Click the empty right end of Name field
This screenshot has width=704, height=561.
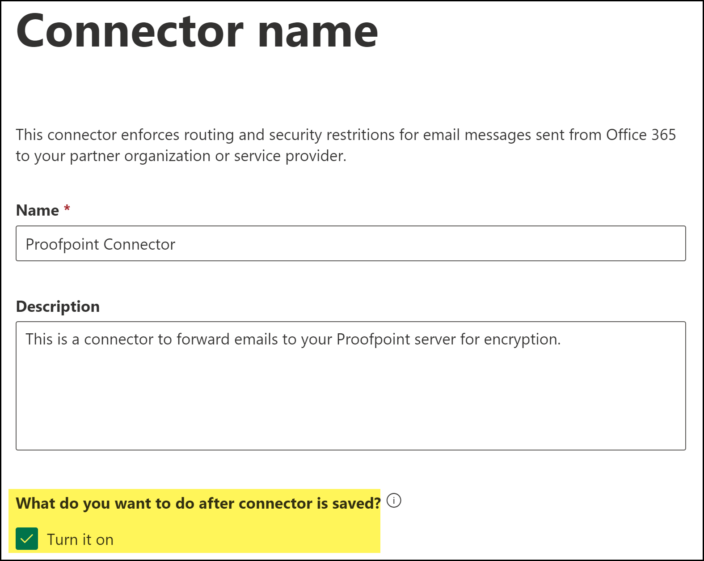pyautogui.click(x=626, y=243)
